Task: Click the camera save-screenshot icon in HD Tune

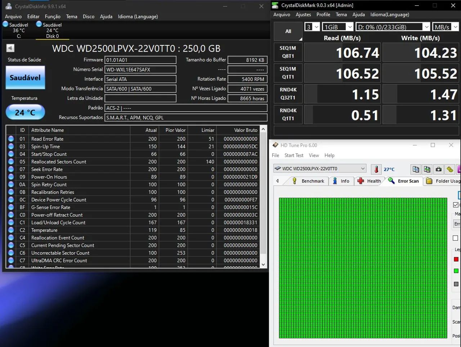Action: (439, 169)
